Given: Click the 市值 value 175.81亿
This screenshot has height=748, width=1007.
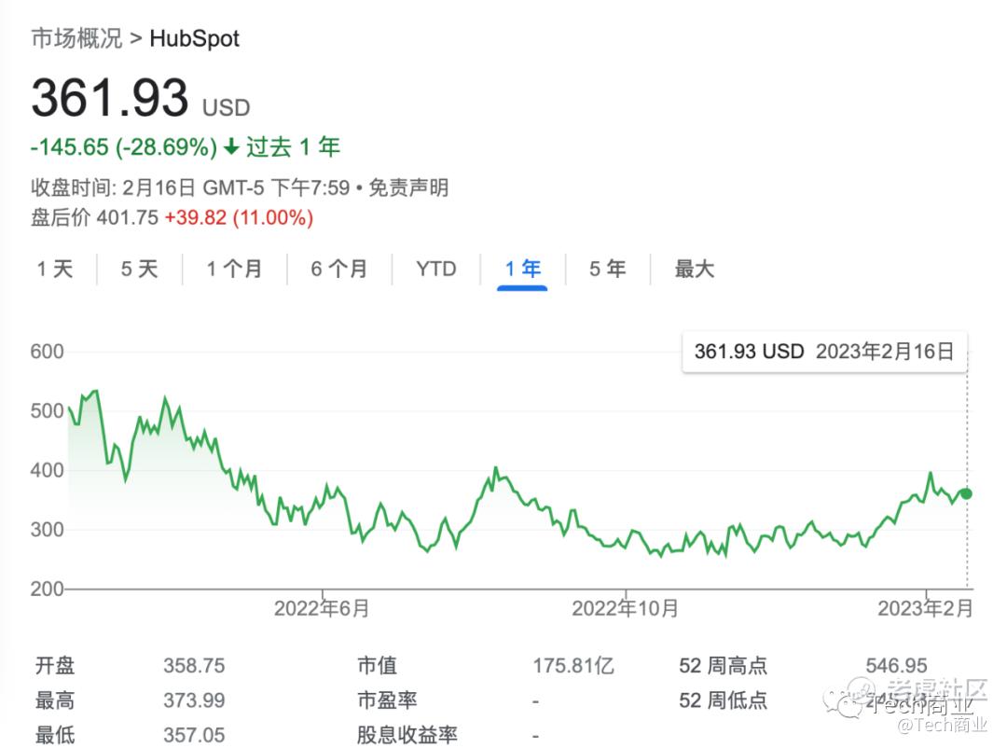Looking at the screenshot, I should (573, 666).
